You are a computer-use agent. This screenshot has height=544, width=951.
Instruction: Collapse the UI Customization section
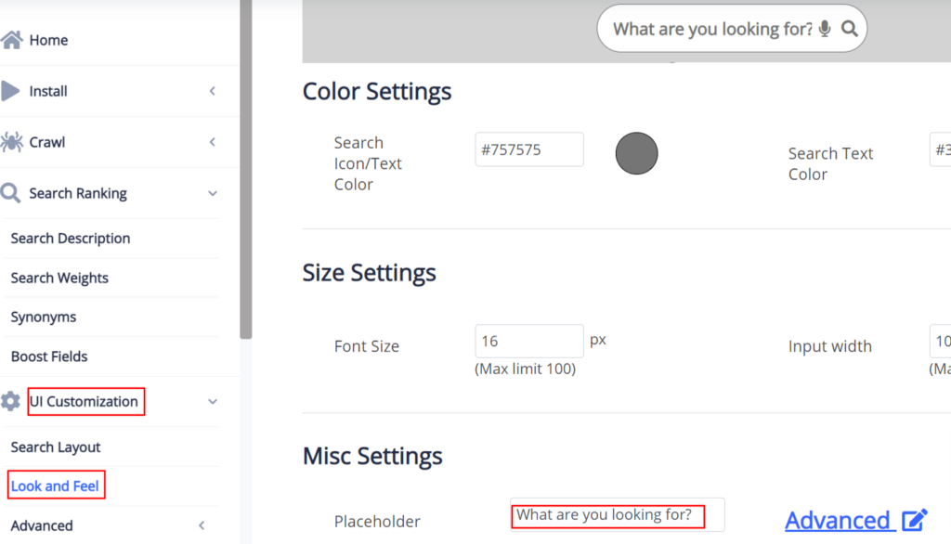click(x=212, y=402)
